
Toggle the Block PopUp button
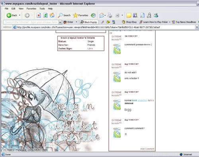[x=89, y=22]
